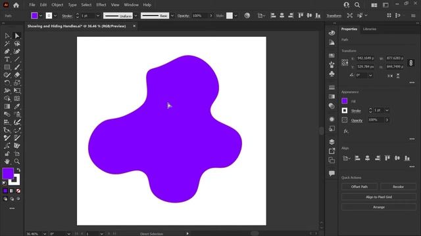
Task: Open Basic brush definition dropdown
Action: click(172, 16)
